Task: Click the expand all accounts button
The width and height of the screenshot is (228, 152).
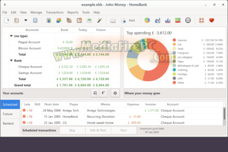Action: pyautogui.click(x=95, y=93)
